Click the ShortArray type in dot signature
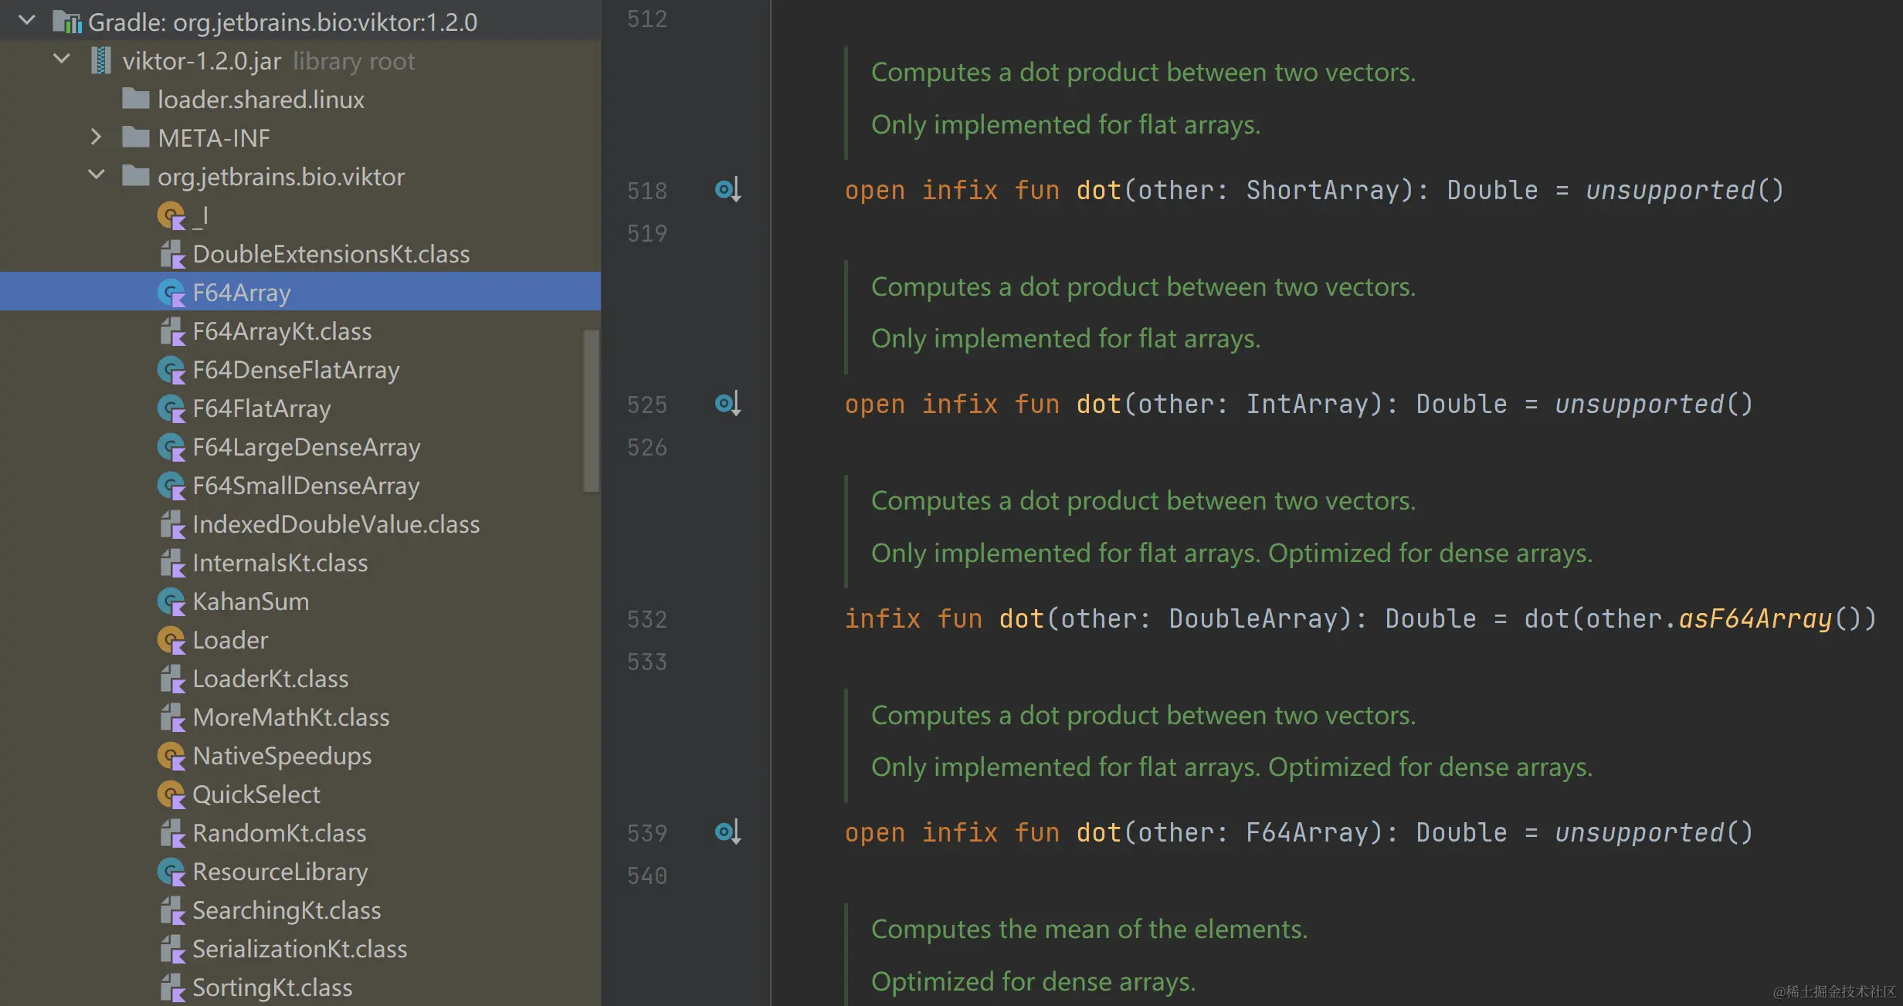The image size is (1903, 1006). click(1322, 190)
